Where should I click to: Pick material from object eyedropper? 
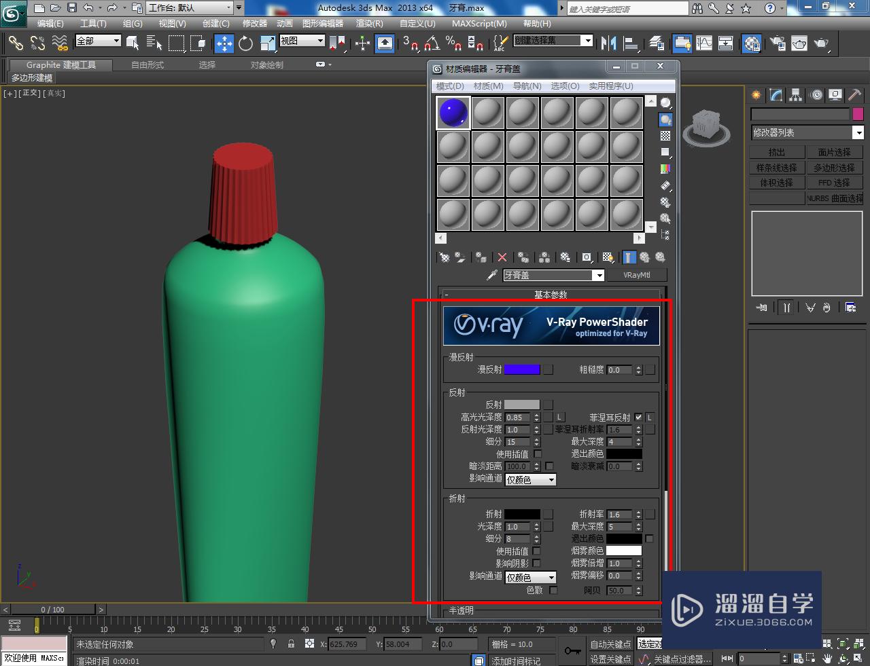click(493, 275)
